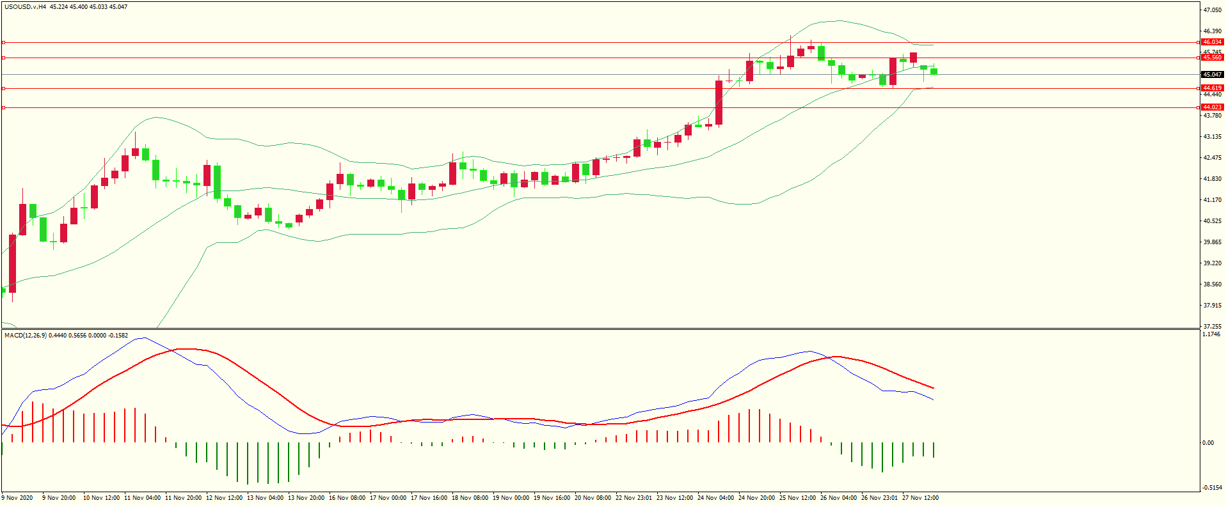The width and height of the screenshot is (1226, 505).
Task: Click the MACD scale value -0.5154
Action: point(1212,488)
